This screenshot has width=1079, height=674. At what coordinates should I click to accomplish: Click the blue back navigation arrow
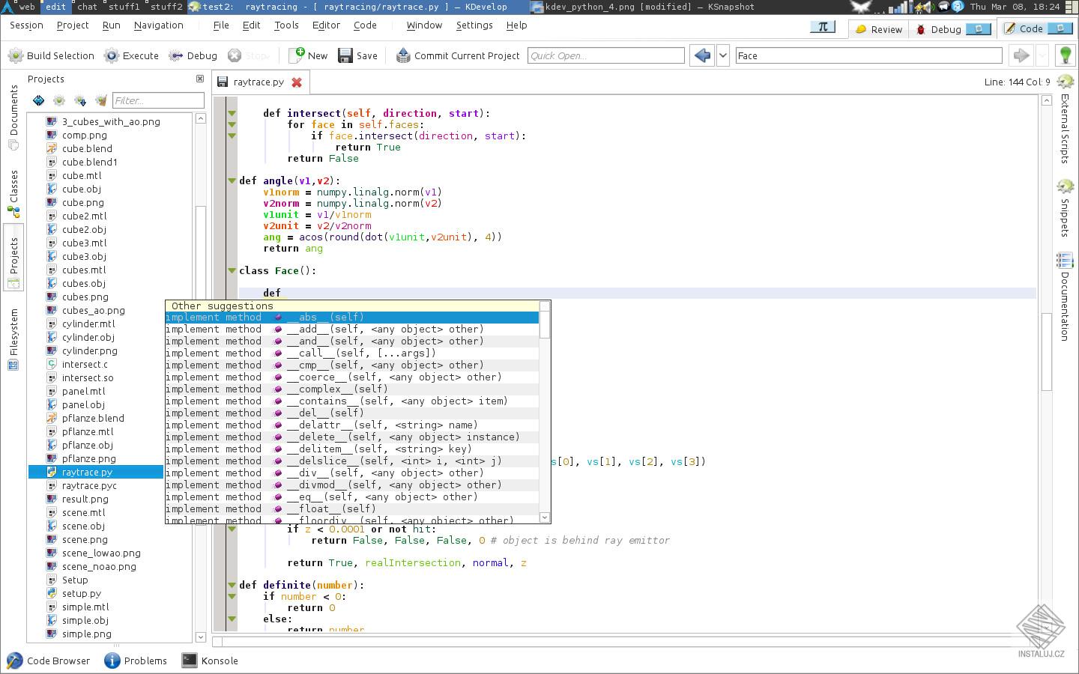point(702,55)
